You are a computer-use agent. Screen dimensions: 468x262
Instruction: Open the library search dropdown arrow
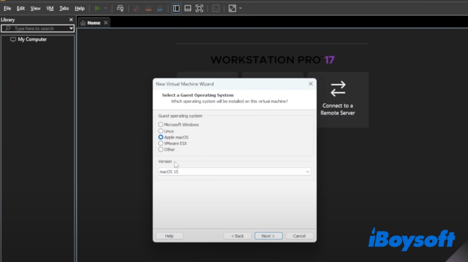71,28
